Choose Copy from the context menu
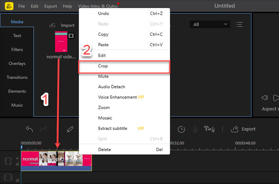The height and width of the screenshot is (184, 279). coord(124,34)
